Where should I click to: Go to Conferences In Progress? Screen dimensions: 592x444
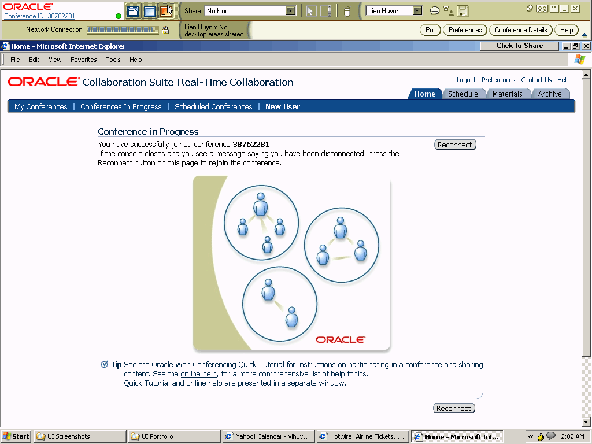(x=121, y=107)
